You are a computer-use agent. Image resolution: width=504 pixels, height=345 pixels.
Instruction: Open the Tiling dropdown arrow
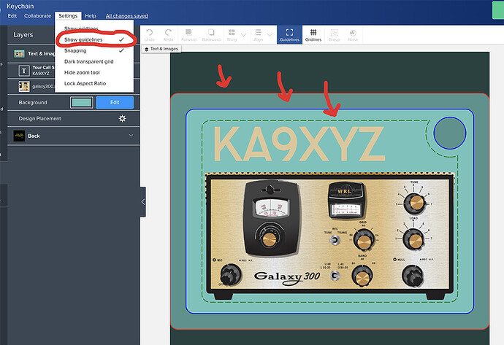point(244,34)
